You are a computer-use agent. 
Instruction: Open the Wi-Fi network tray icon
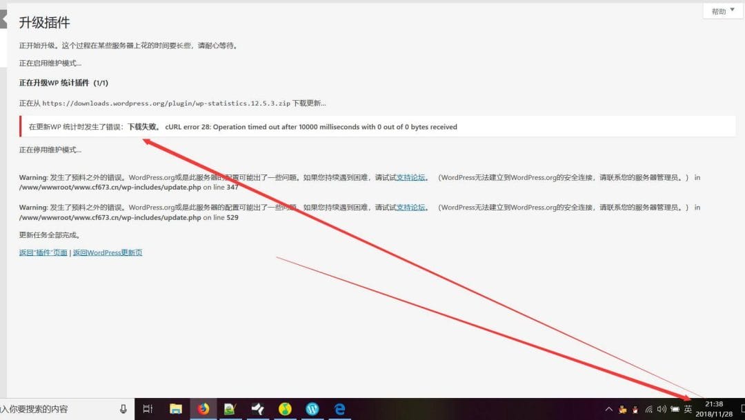(x=649, y=409)
